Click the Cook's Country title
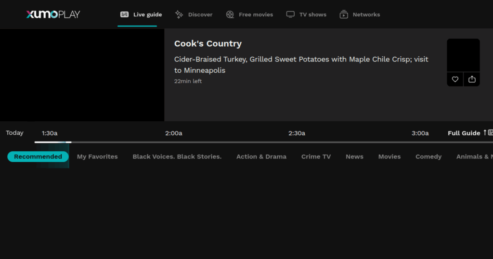 [208, 43]
